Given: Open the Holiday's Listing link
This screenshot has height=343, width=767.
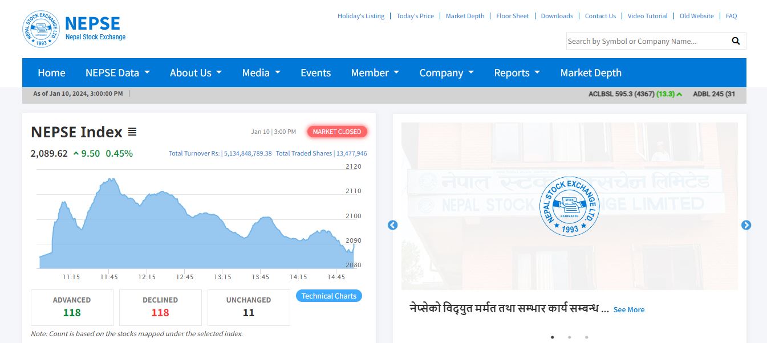Looking at the screenshot, I should coord(361,16).
